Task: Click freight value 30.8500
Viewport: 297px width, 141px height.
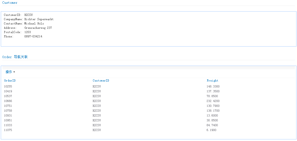Action: point(212,120)
